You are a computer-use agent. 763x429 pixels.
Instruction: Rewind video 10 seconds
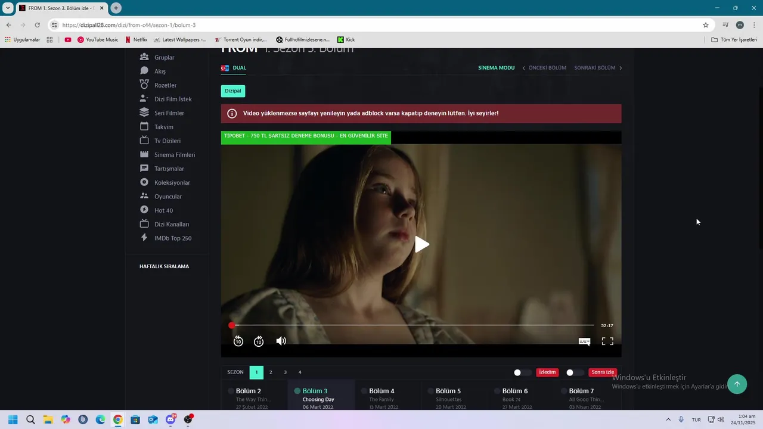click(238, 341)
